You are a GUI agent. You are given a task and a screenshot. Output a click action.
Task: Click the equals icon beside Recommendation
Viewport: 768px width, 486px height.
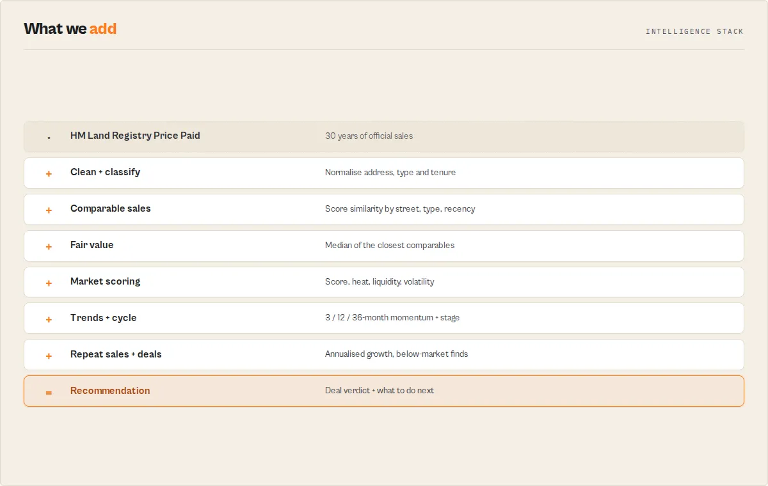click(x=49, y=392)
